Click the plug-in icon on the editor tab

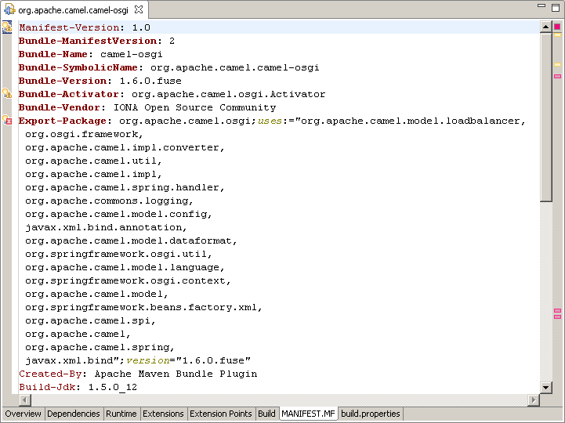[9, 9]
